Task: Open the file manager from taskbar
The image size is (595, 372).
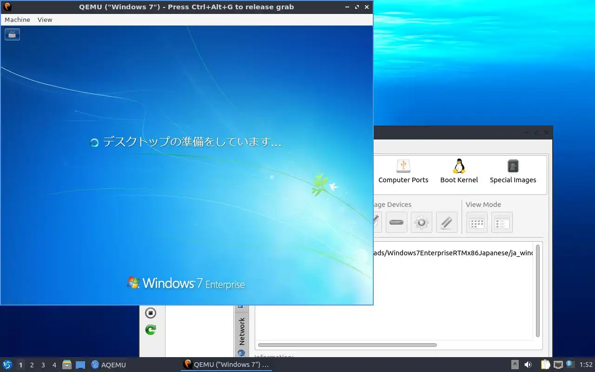Action: (x=67, y=365)
